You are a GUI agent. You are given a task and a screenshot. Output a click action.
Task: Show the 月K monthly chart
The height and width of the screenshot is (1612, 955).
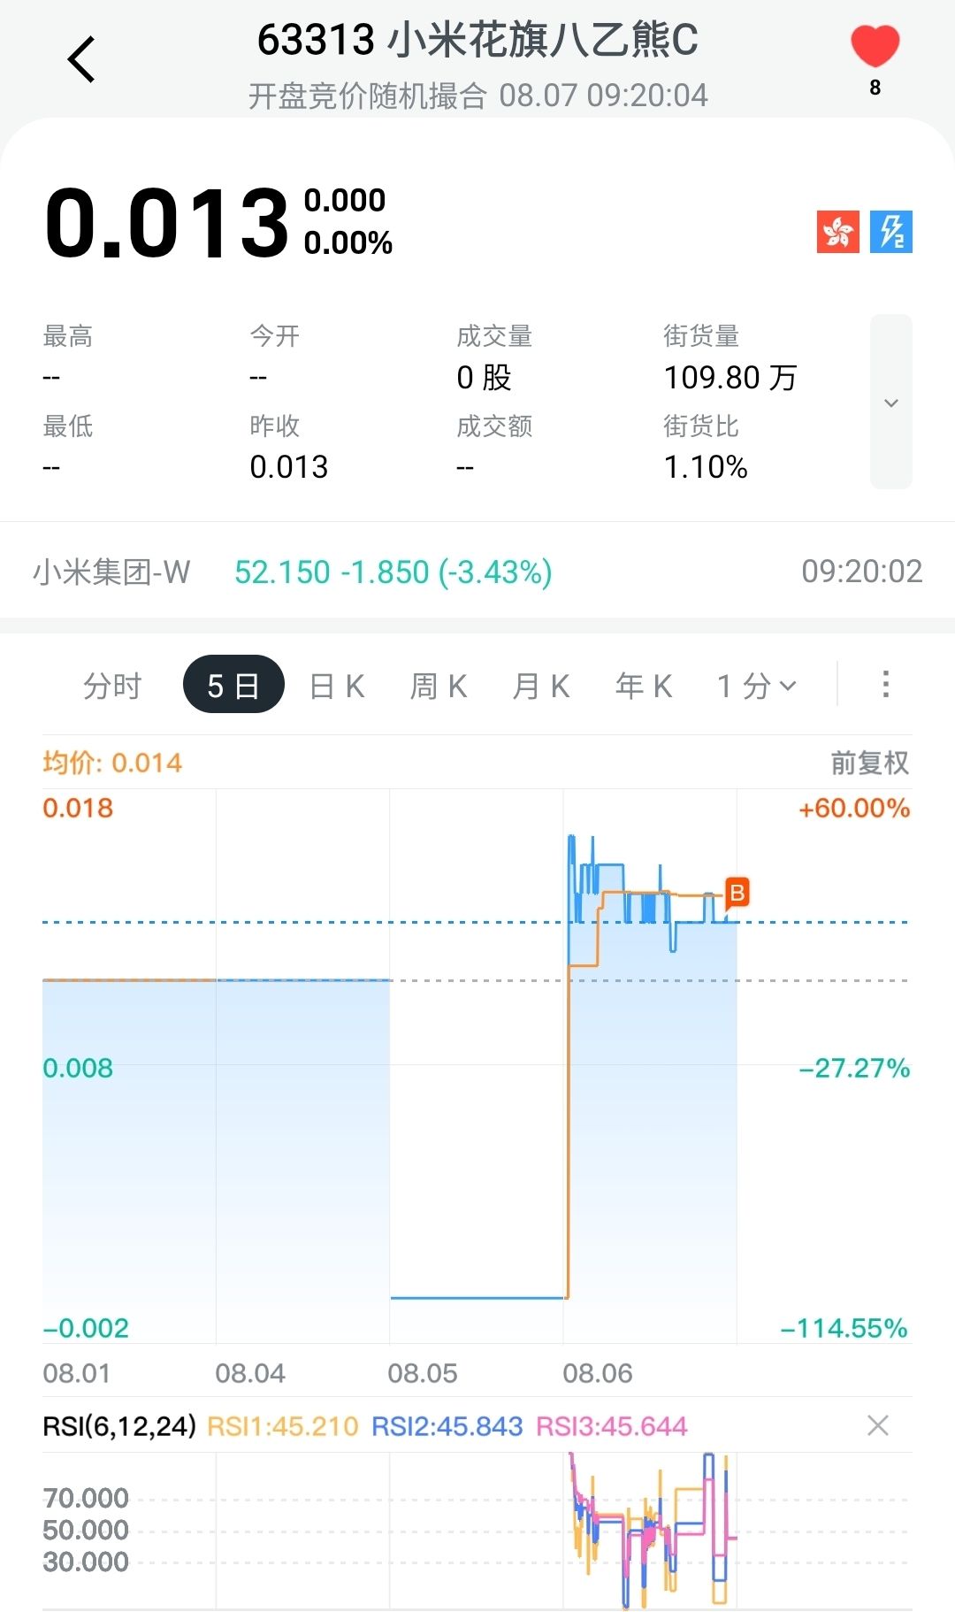[x=541, y=686]
